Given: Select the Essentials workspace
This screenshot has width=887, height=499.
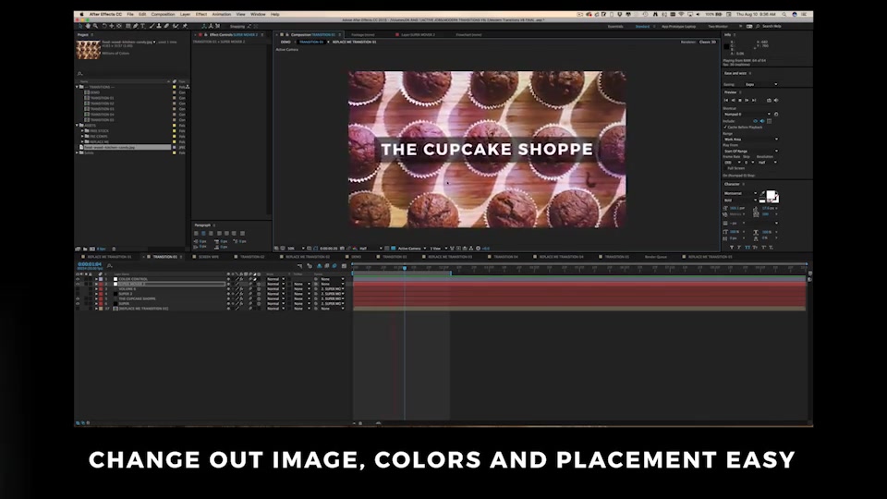Looking at the screenshot, I should click(x=615, y=26).
